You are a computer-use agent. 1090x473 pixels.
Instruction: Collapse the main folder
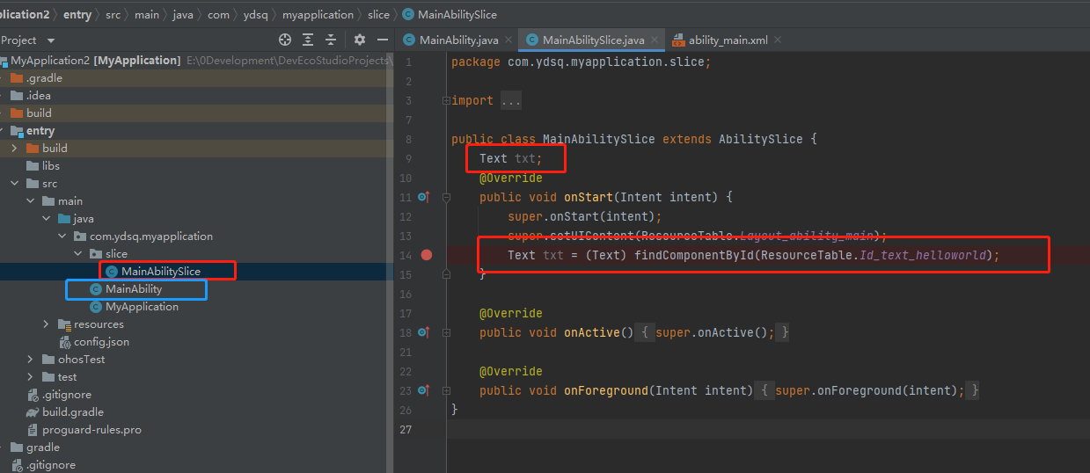tap(31, 201)
